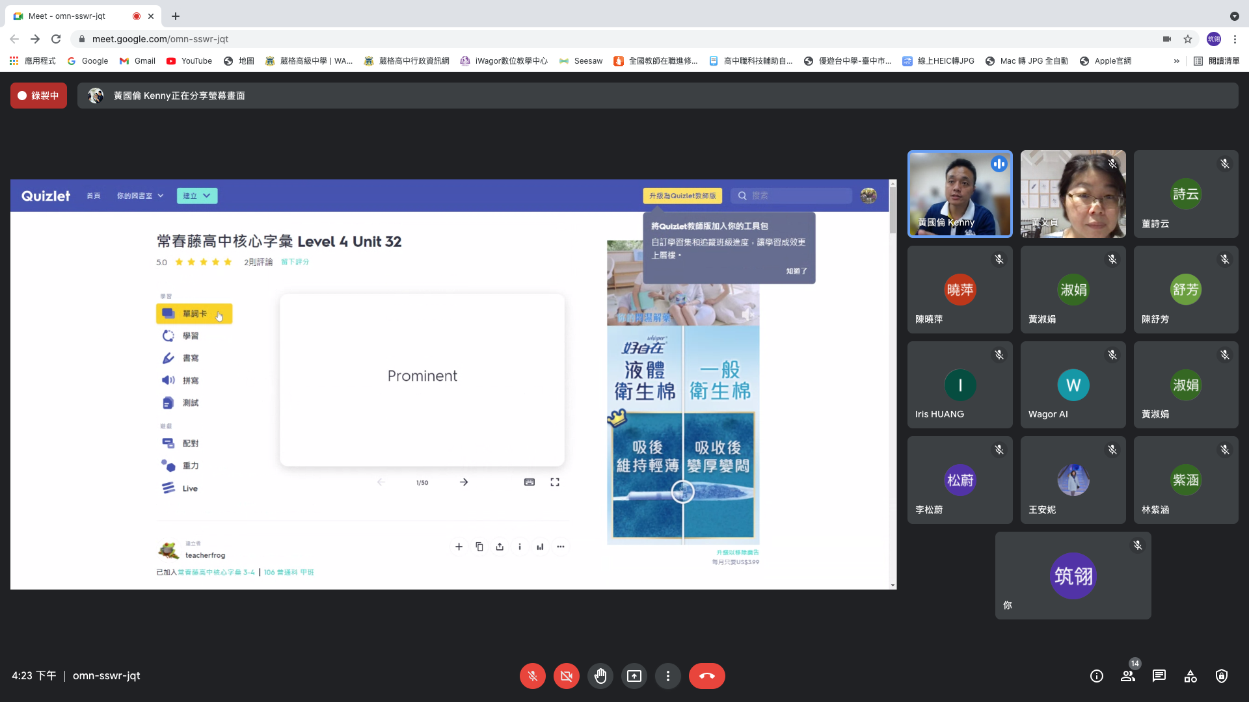Turn on your camera
The height and width of the screenshot is (702, 1249).
(x=566, y=676)
